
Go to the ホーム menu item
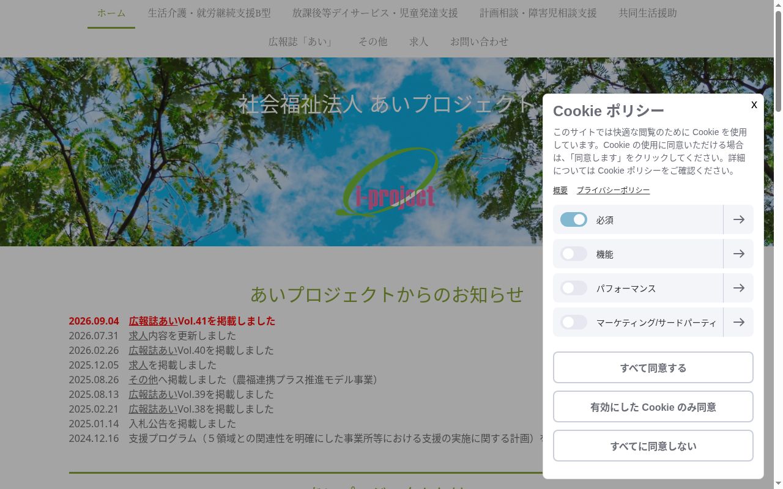tap(111, 13)
